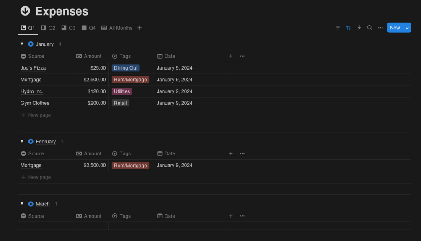Click the Dining Out tag
This screenshot has height=241, width=421.
126,68
